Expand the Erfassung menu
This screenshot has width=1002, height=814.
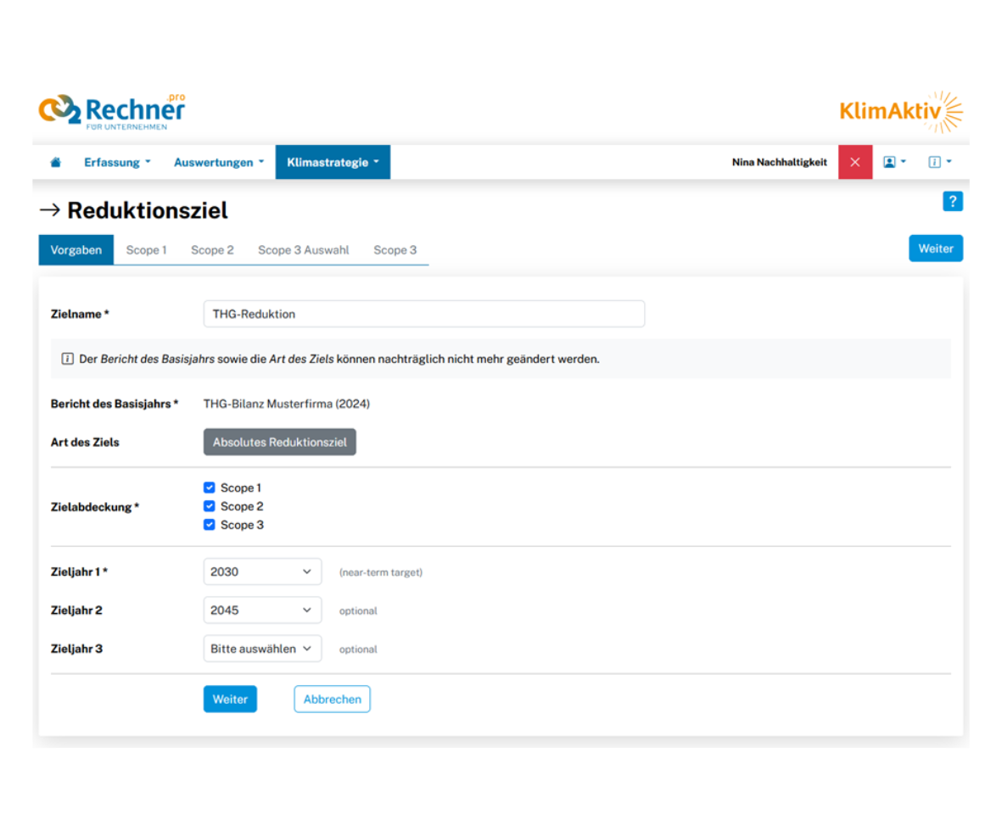(117, 162)
